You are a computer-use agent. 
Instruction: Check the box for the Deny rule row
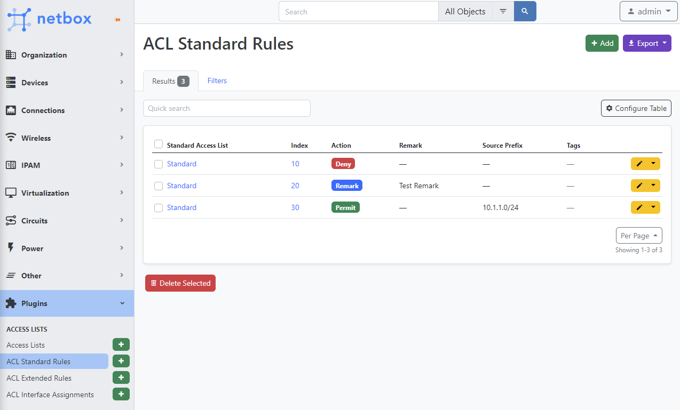tap(159, 164)
